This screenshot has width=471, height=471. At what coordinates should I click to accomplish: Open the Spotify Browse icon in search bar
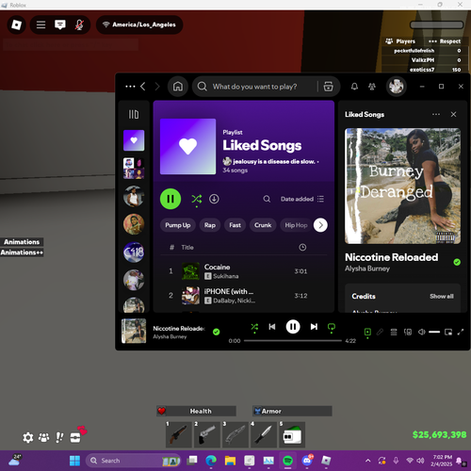pyautogui.click(x=329, y=87)
